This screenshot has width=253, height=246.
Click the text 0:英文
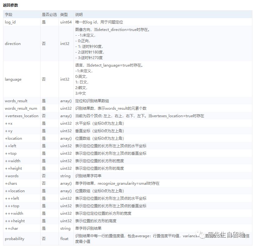click(x=81, y=76)
